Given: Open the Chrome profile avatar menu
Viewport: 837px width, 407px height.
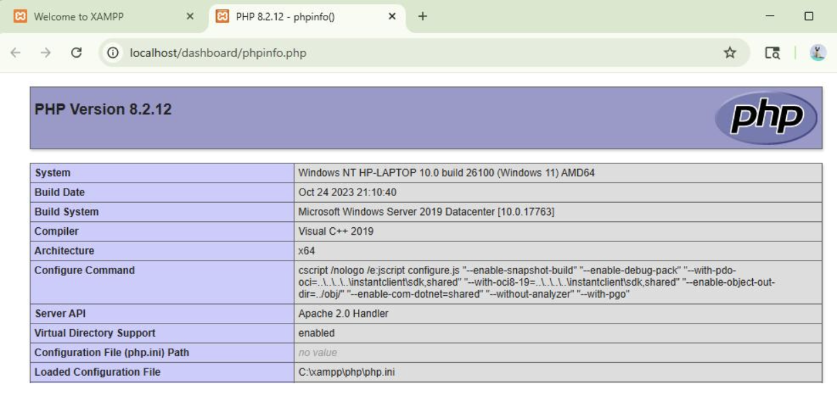Looking at the screenshot, I should coord(818,53).
